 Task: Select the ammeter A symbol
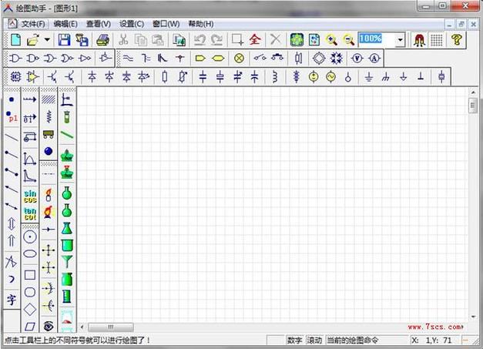(x=374, y=58)
